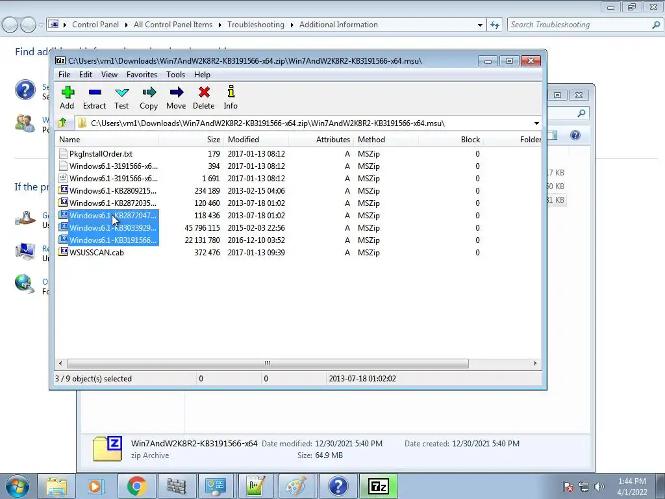
Task: Click the Win7AndW2K8R2 zip archive thumbnail
Action: pos(107,448)
